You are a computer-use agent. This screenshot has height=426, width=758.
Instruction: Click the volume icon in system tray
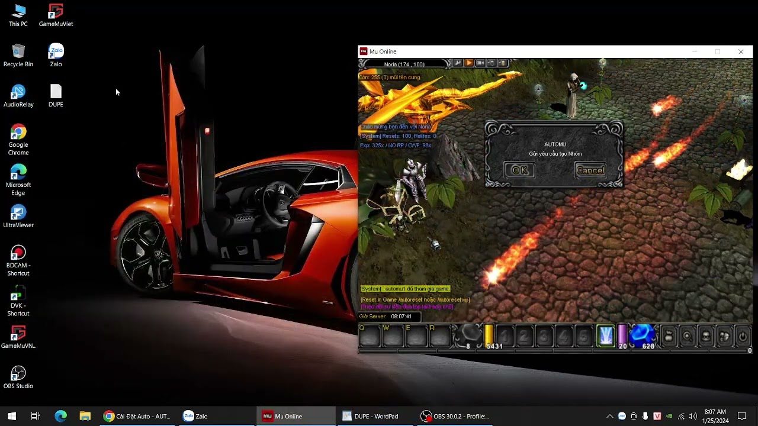tap(693, 416)
